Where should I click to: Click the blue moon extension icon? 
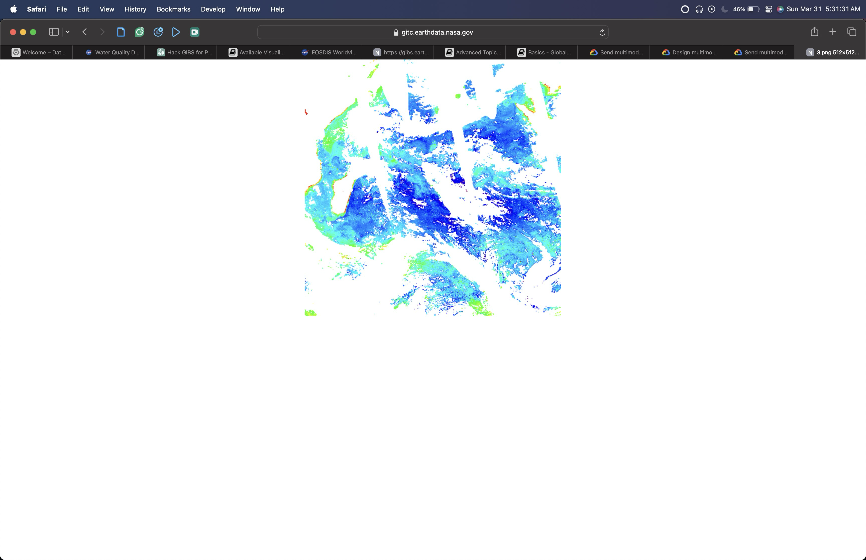158,32
